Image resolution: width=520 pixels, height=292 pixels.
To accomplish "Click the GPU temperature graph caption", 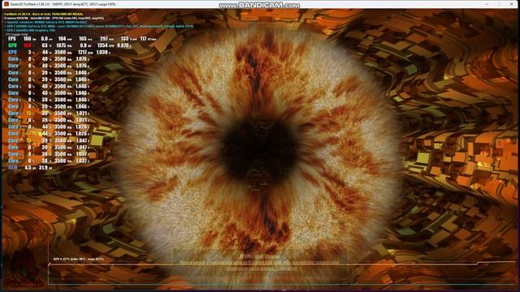I will (78, 260).
